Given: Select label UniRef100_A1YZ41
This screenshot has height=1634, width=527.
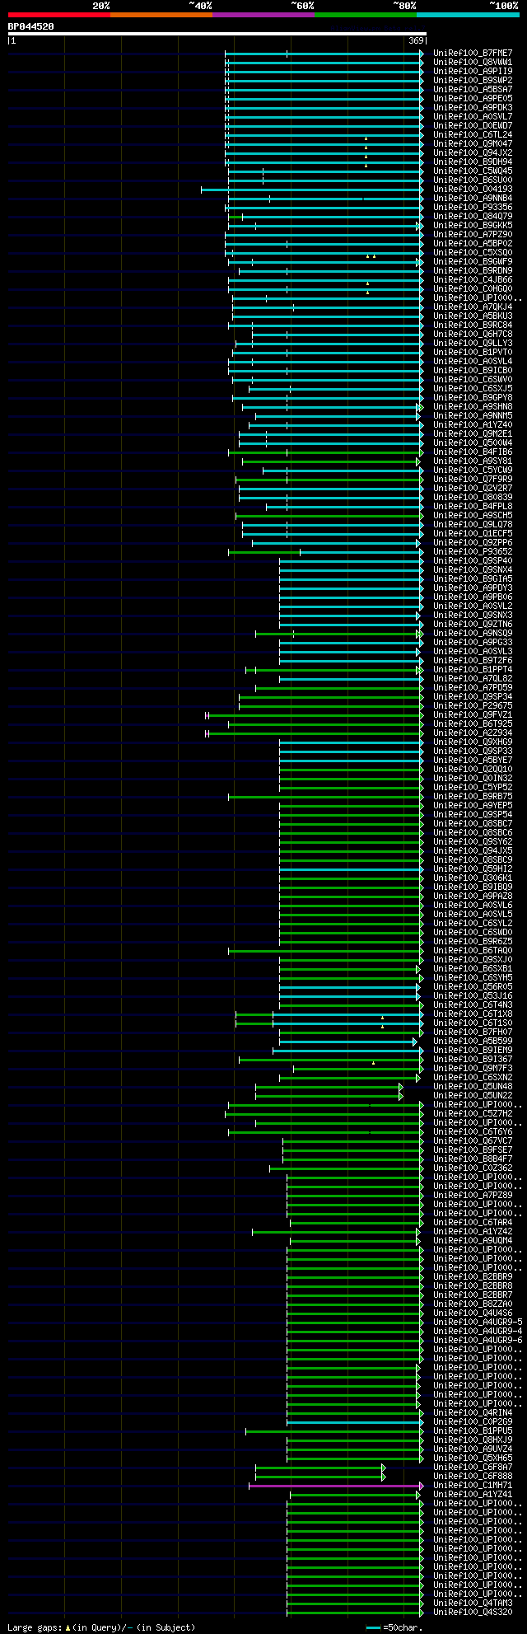Looking at the screenshot, I should point(473,1494).
